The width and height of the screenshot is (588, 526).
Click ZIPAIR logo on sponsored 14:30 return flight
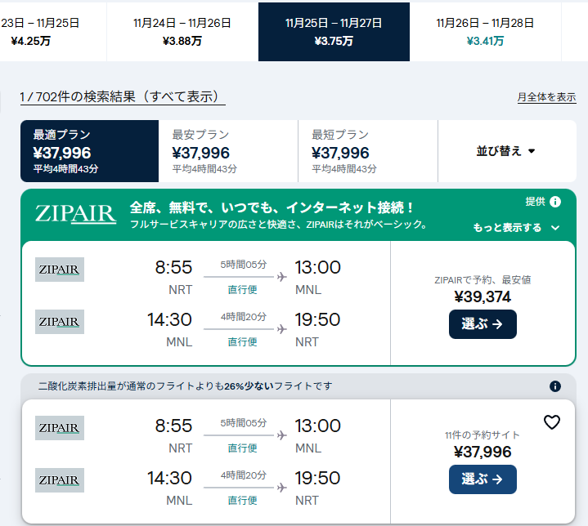pyautogui.click(x=60, y=322)
